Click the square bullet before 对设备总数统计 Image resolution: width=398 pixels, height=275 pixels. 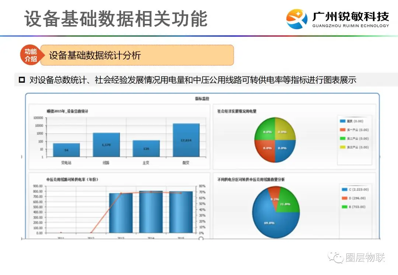[x=22, y=80]
